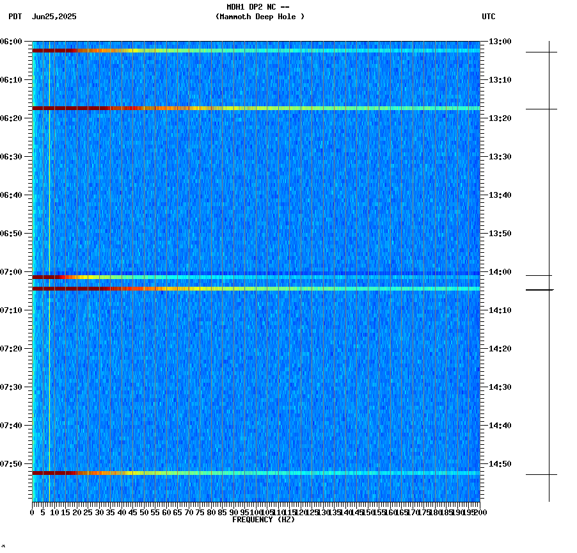This screenshot has width=577, height=553.
Task: Click the 0 Hz frequency tick label
Action: click(x=31, y=512)
